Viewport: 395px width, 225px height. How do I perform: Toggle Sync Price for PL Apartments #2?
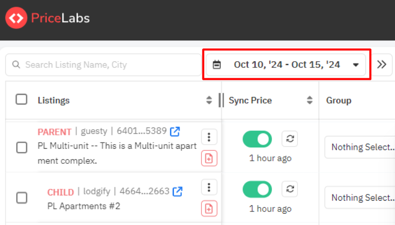257,189
